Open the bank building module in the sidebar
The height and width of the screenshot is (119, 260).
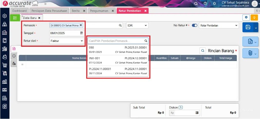click(x=5, y=49)
